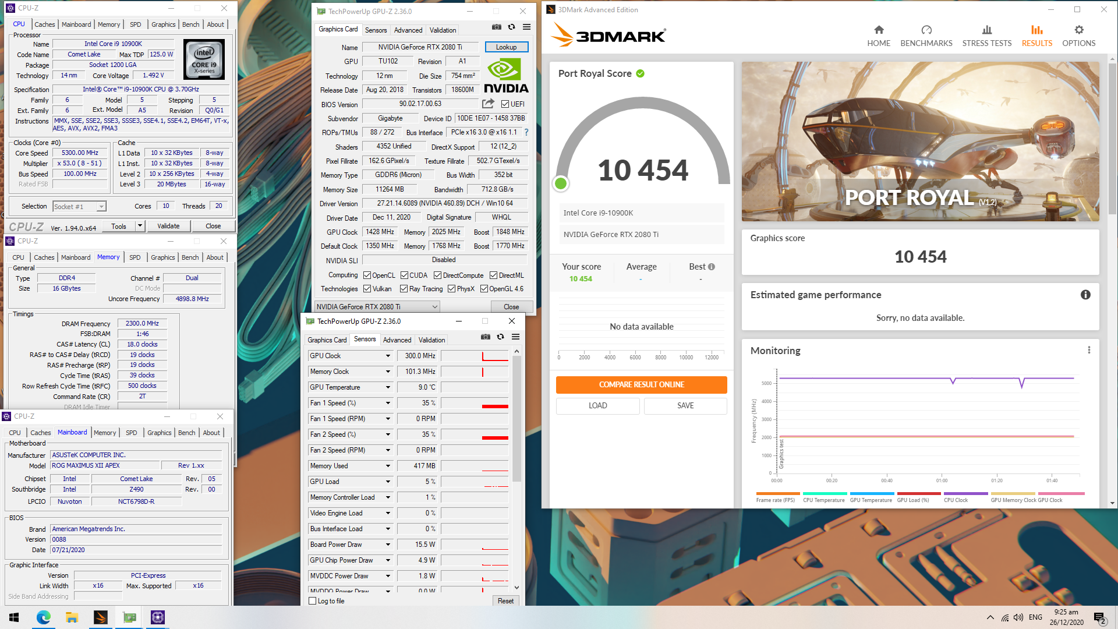The image size is (1118, 629).
Task: Toggle Ray Tracing checkbox
Action: (404, 289)
